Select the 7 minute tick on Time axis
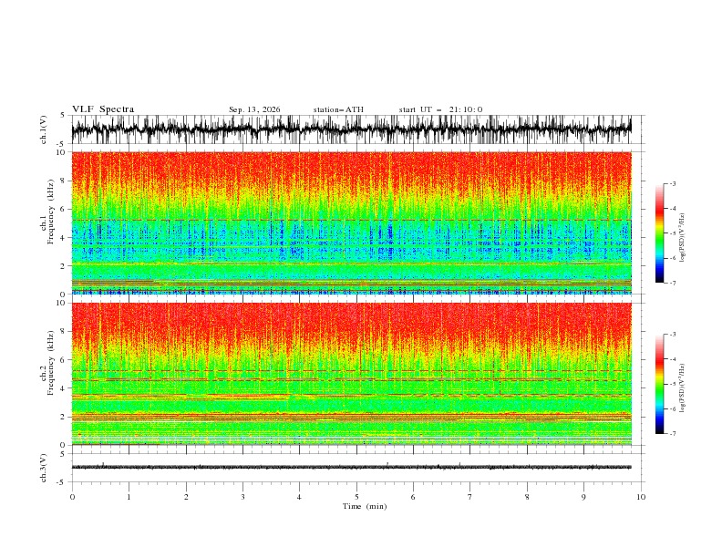The image size is (722, 558). (x=470, y=497)
